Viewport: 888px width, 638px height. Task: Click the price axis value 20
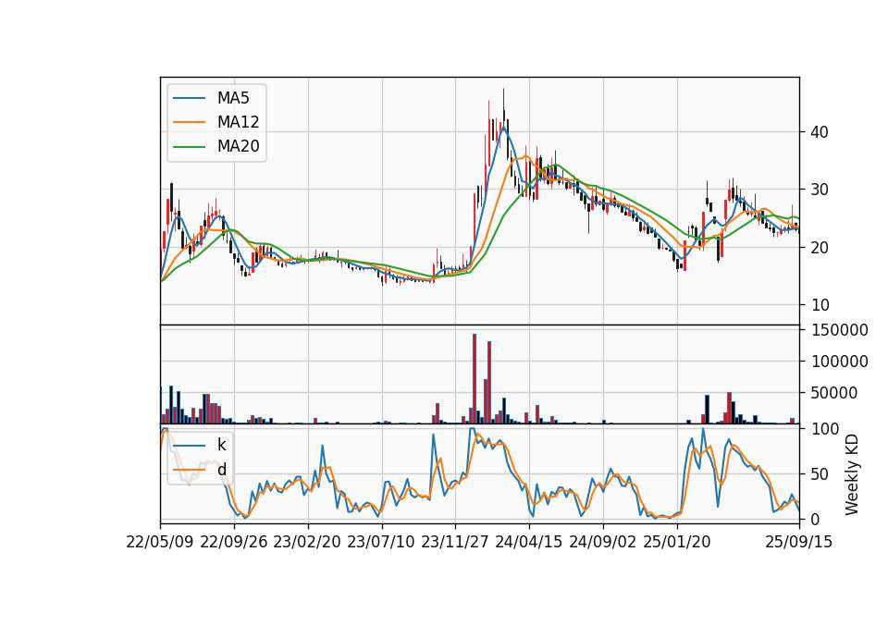click(820, 248)
